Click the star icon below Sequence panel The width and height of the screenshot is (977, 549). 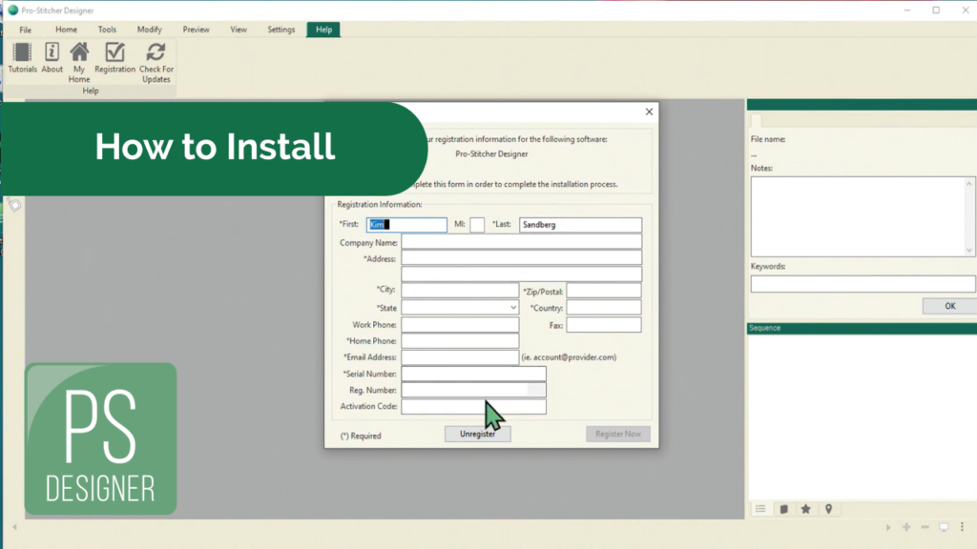pos(806,509)
